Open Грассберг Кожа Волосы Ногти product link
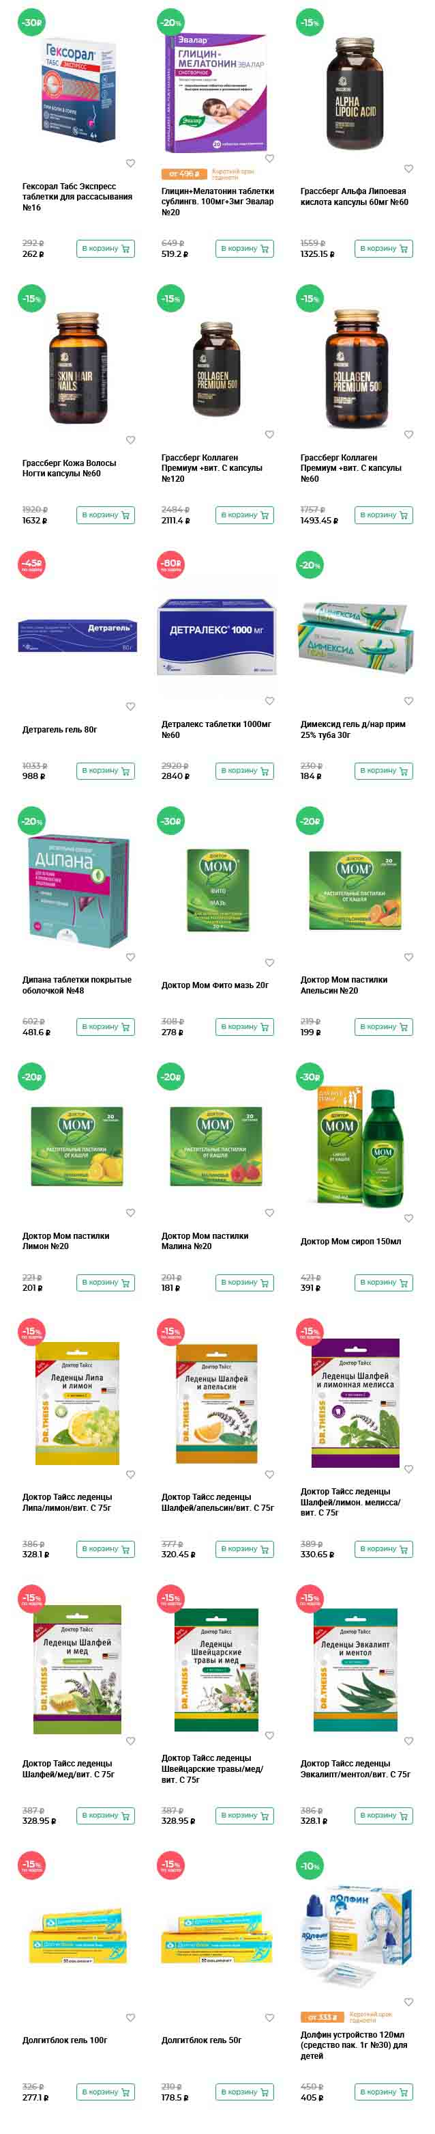 (x=70, y=469)
